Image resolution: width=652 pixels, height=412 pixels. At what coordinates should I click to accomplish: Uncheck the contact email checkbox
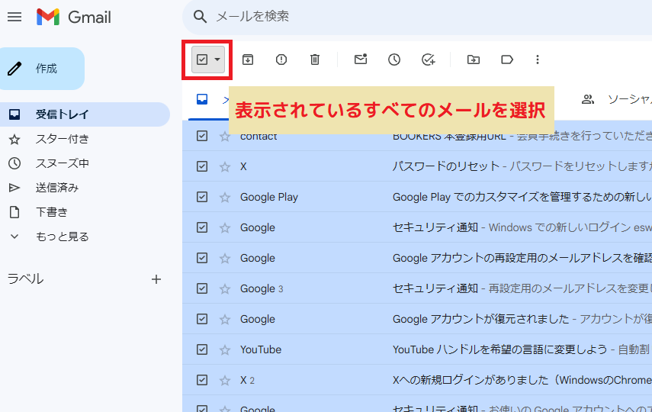click(202, 136)
